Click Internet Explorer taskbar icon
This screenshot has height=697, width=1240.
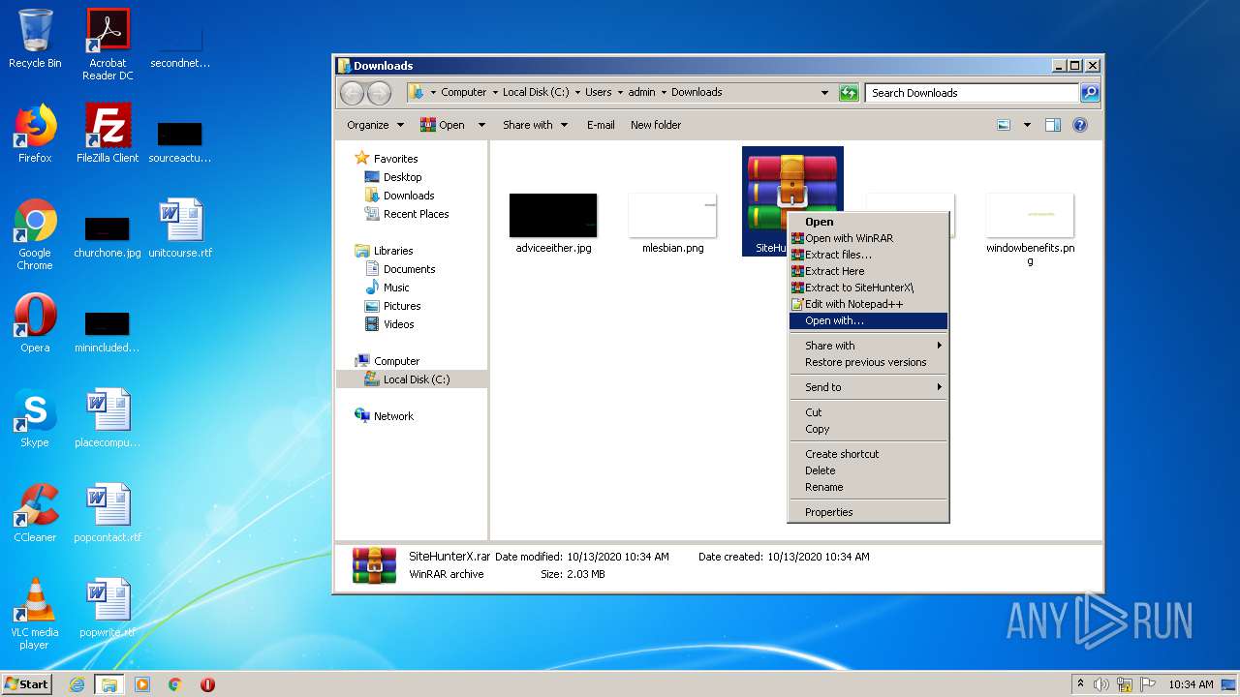coord(77,684)
